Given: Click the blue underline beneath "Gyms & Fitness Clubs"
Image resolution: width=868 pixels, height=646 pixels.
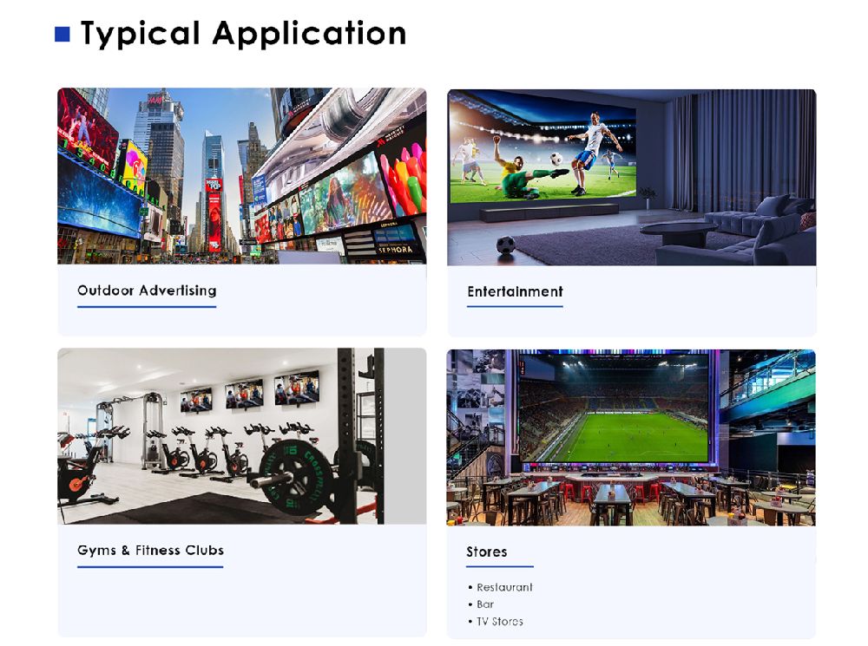Looking at the screenshot, I should click(150, 566).
